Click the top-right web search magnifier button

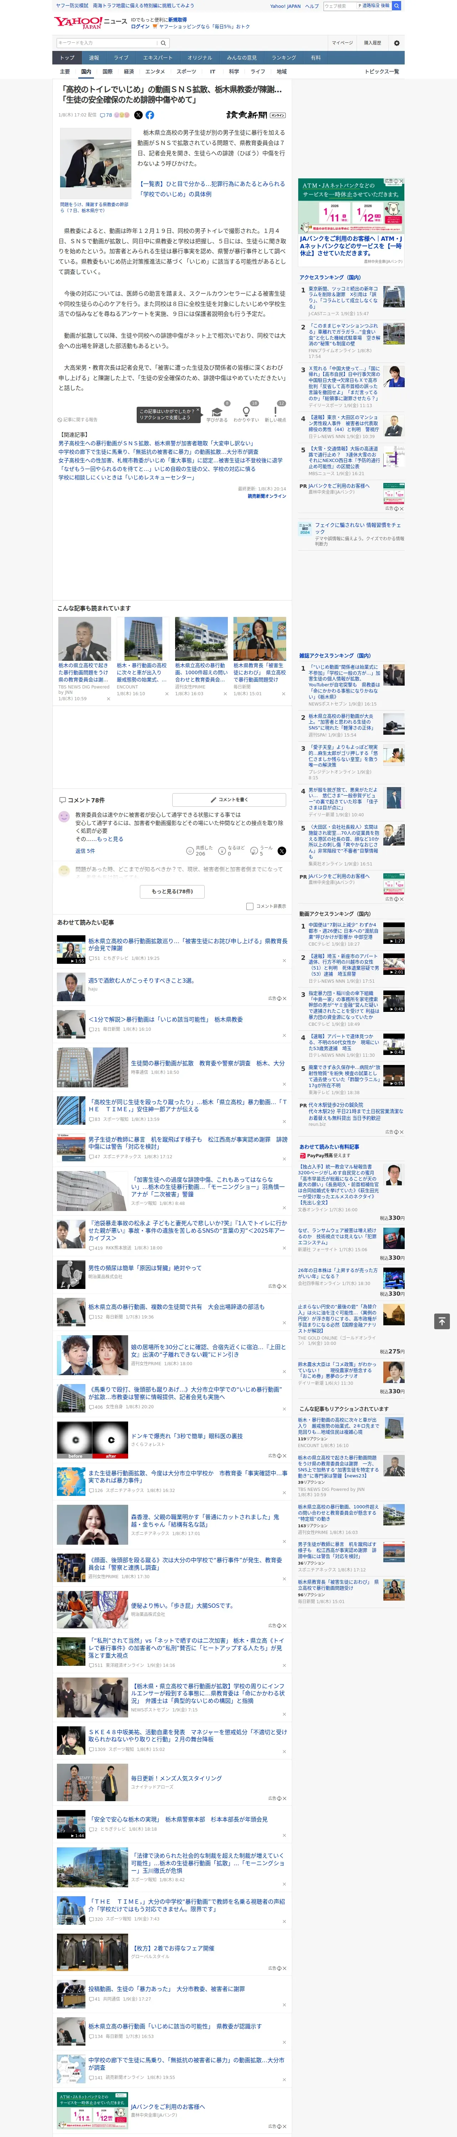396,6
